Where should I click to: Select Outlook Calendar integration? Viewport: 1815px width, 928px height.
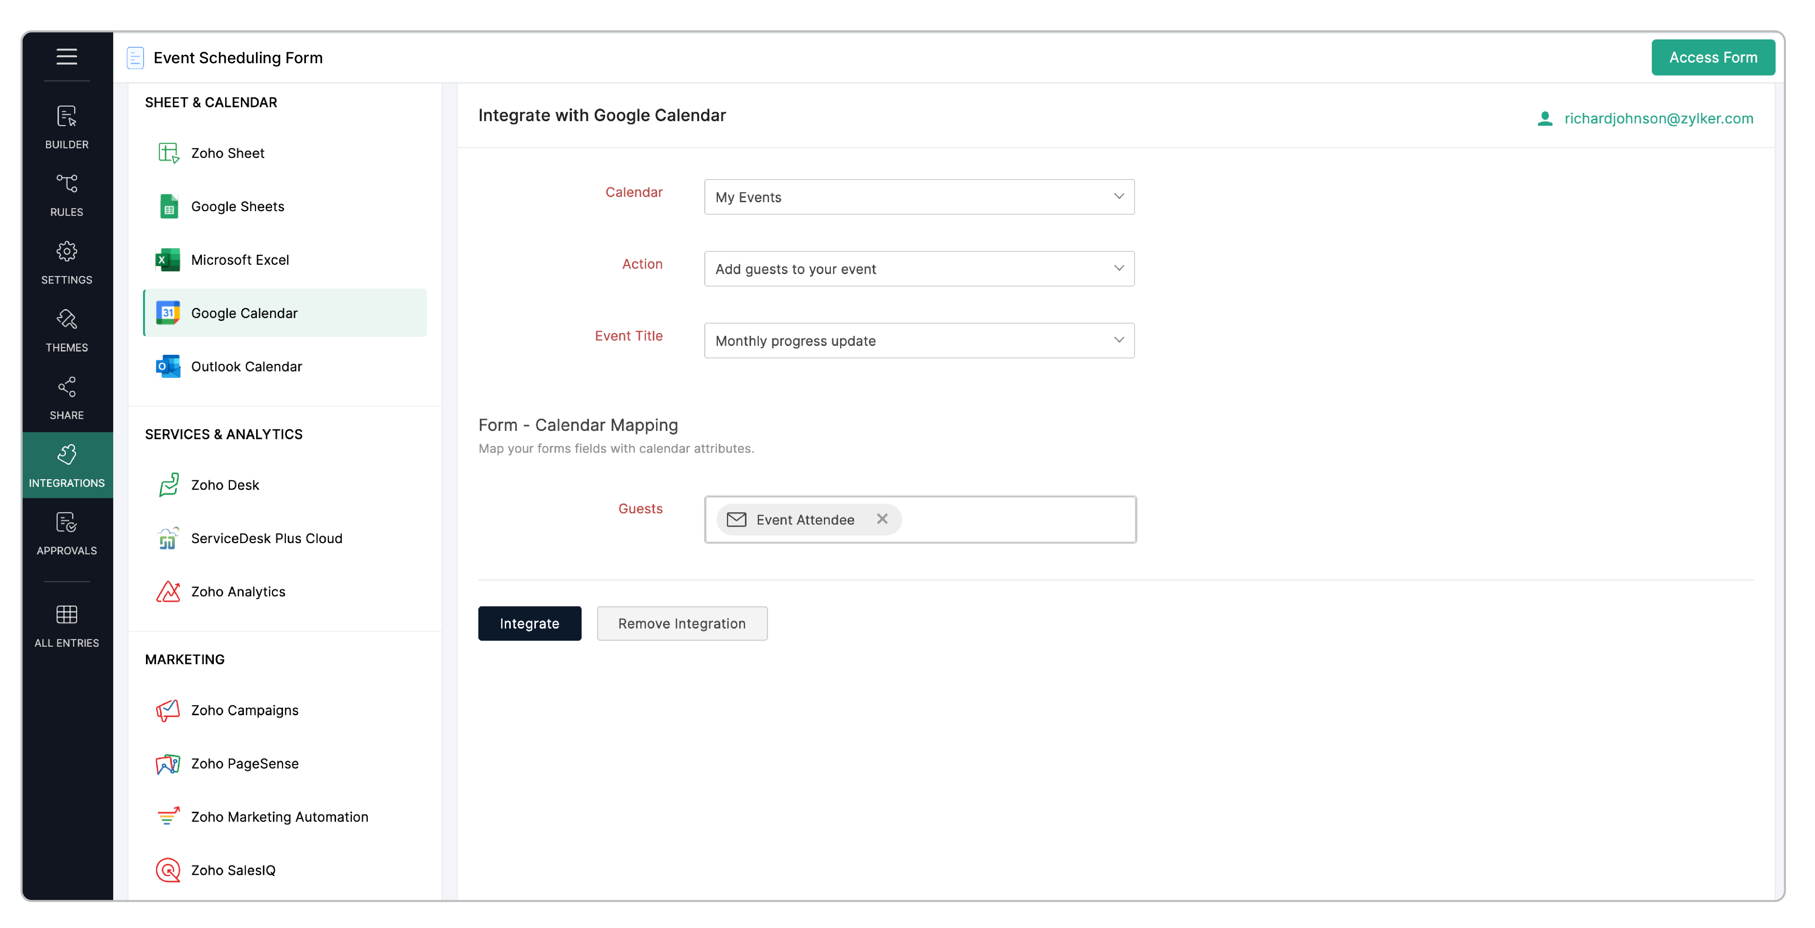[x=246, y=366]
